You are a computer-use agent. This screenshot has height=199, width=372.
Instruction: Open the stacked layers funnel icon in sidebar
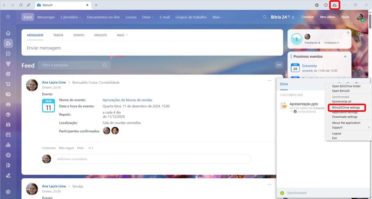(8, 64)
